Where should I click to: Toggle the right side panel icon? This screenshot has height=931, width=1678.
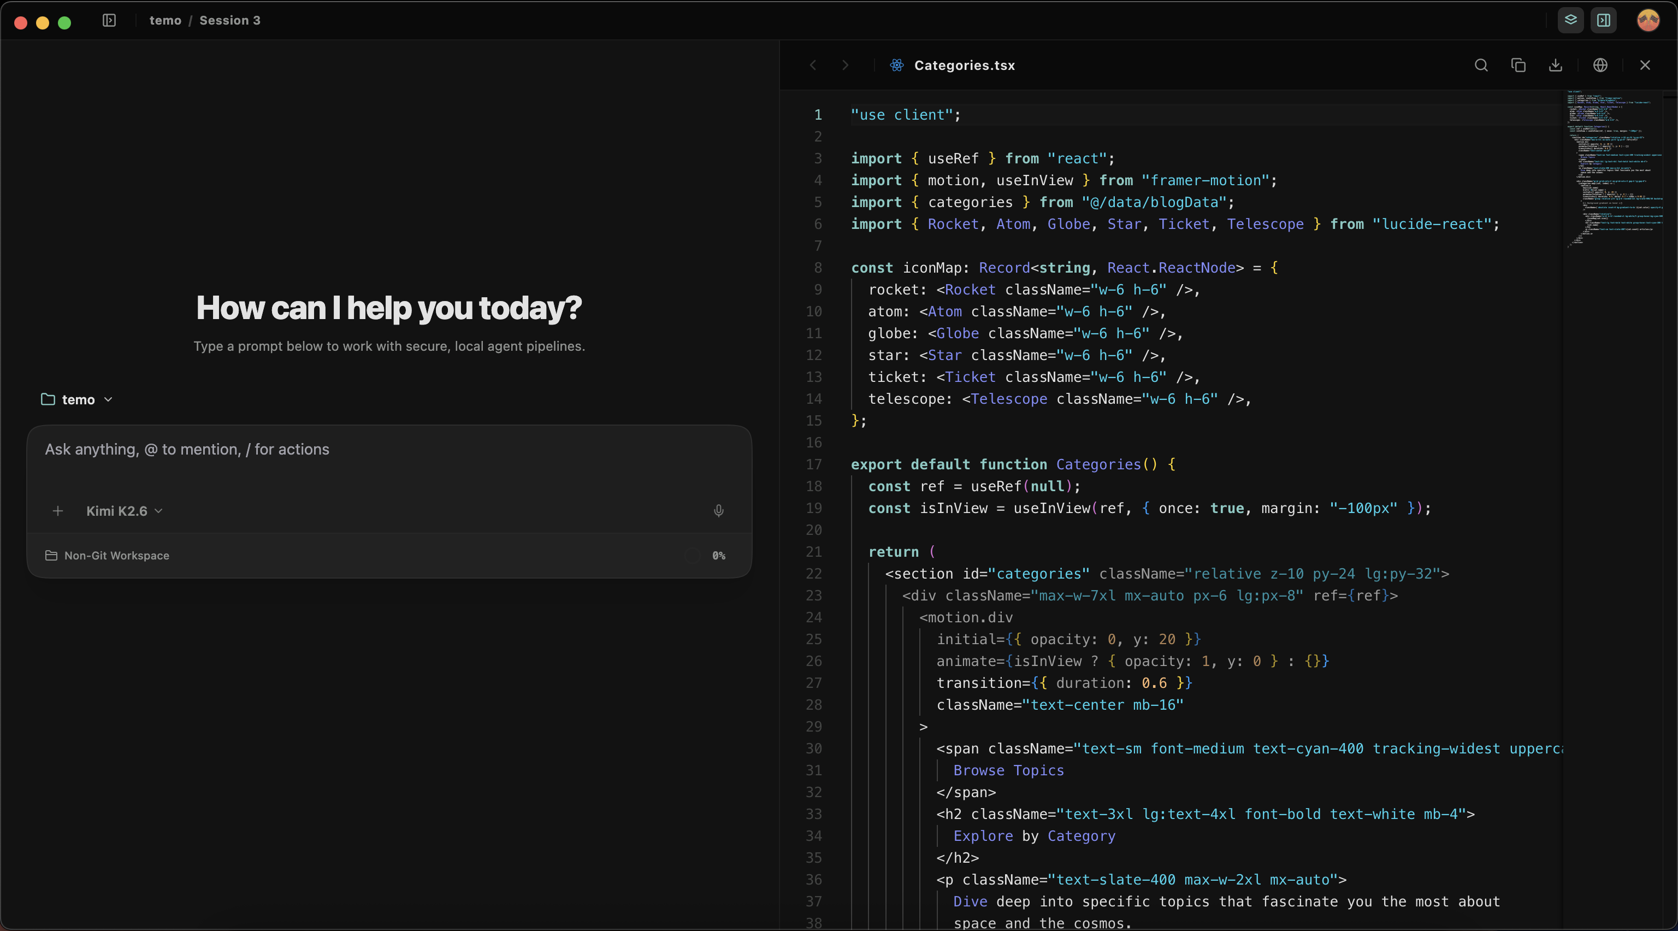pos(1604,20)
